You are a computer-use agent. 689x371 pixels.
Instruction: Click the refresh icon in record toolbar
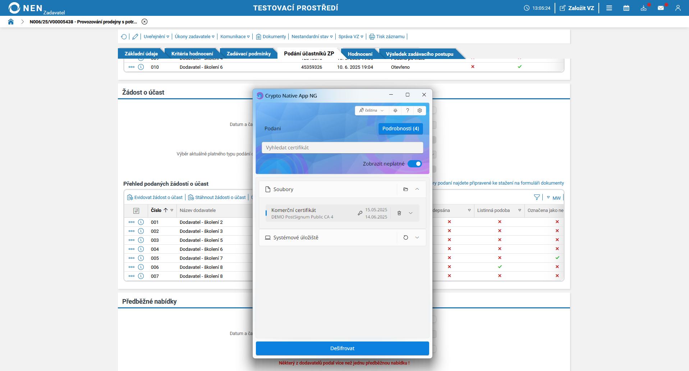(124, 37)
